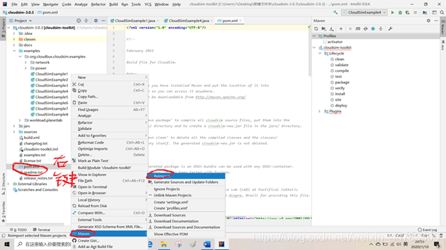
Task: Click the IntelliJ IDEA taskbar icon
Action: tap(221, 244)
